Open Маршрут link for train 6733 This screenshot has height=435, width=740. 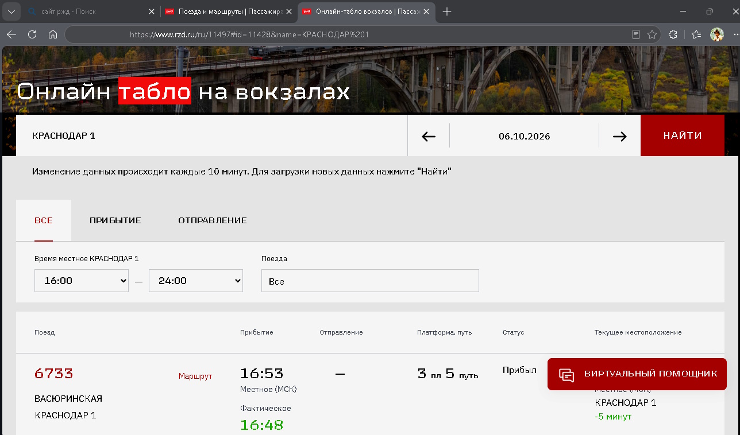point(195,376)
